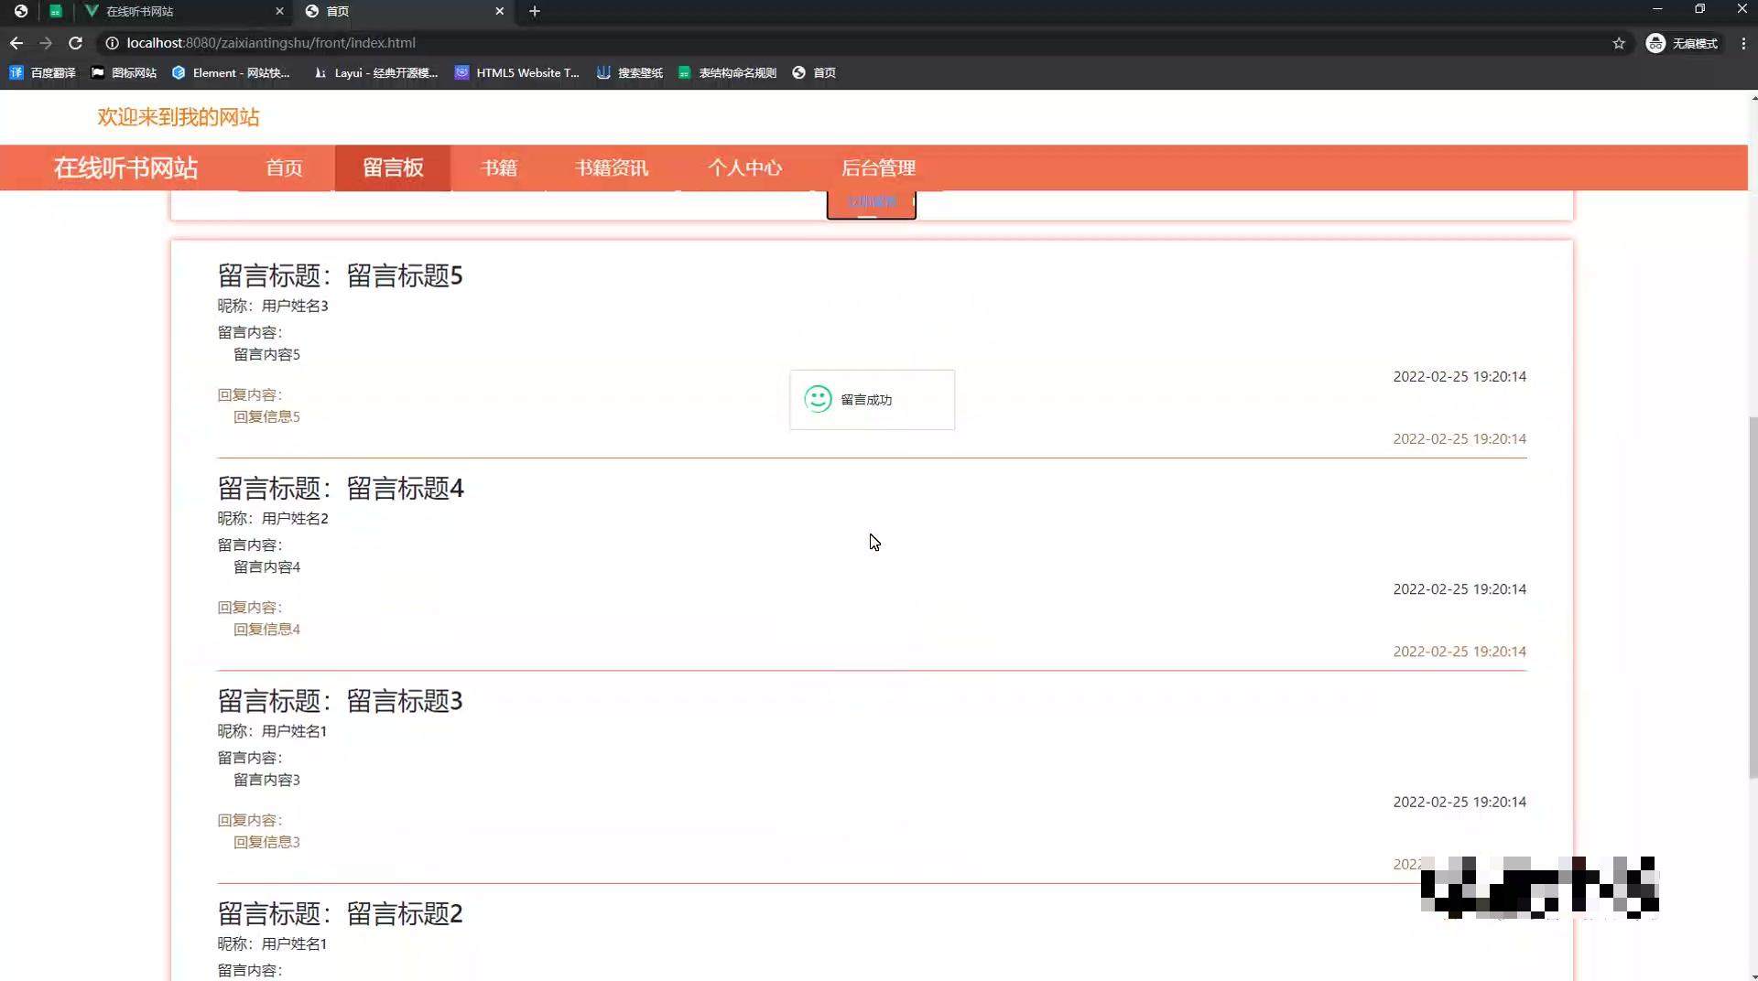Click the heading 留言标题5
The image size is (1758, 981).
405,275
